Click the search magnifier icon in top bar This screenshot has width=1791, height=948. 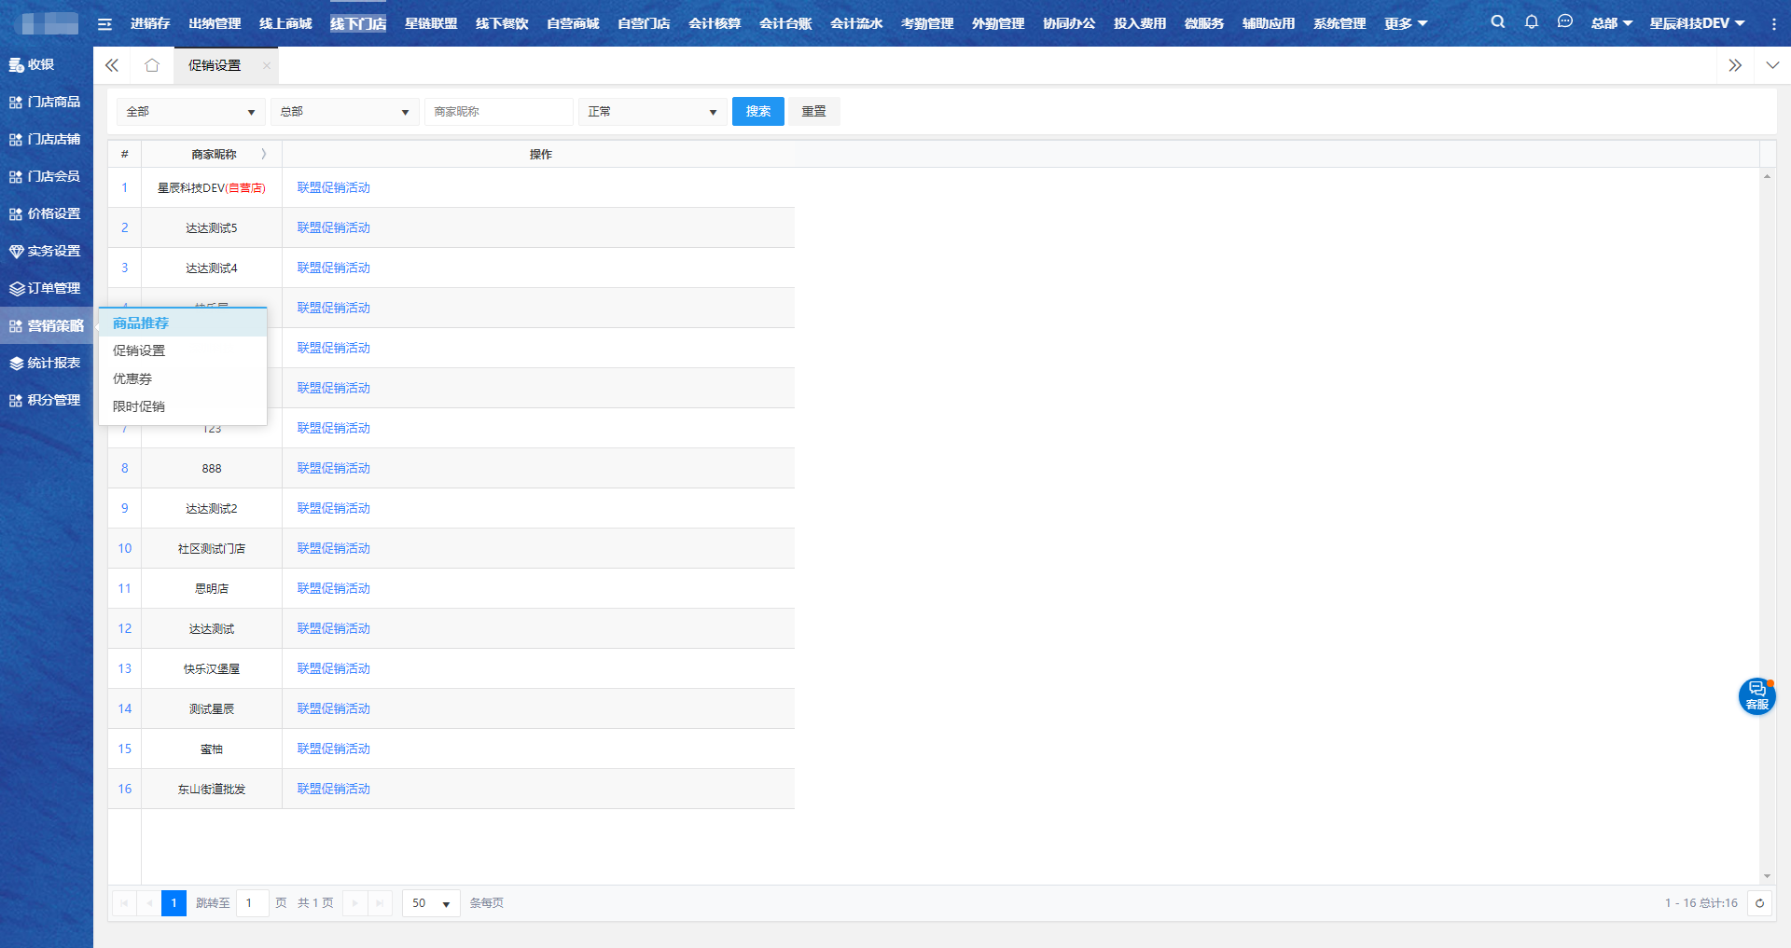(x=1497, y=21)
